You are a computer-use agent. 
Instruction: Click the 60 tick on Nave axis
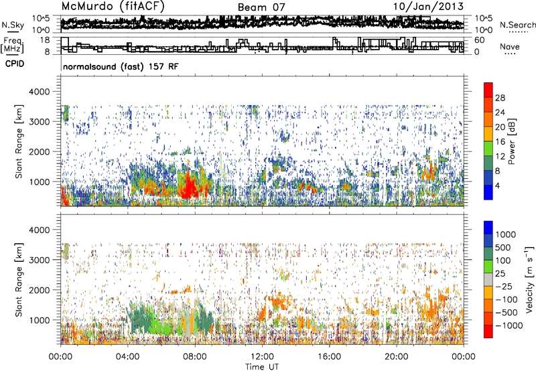(x=480, y=40)
